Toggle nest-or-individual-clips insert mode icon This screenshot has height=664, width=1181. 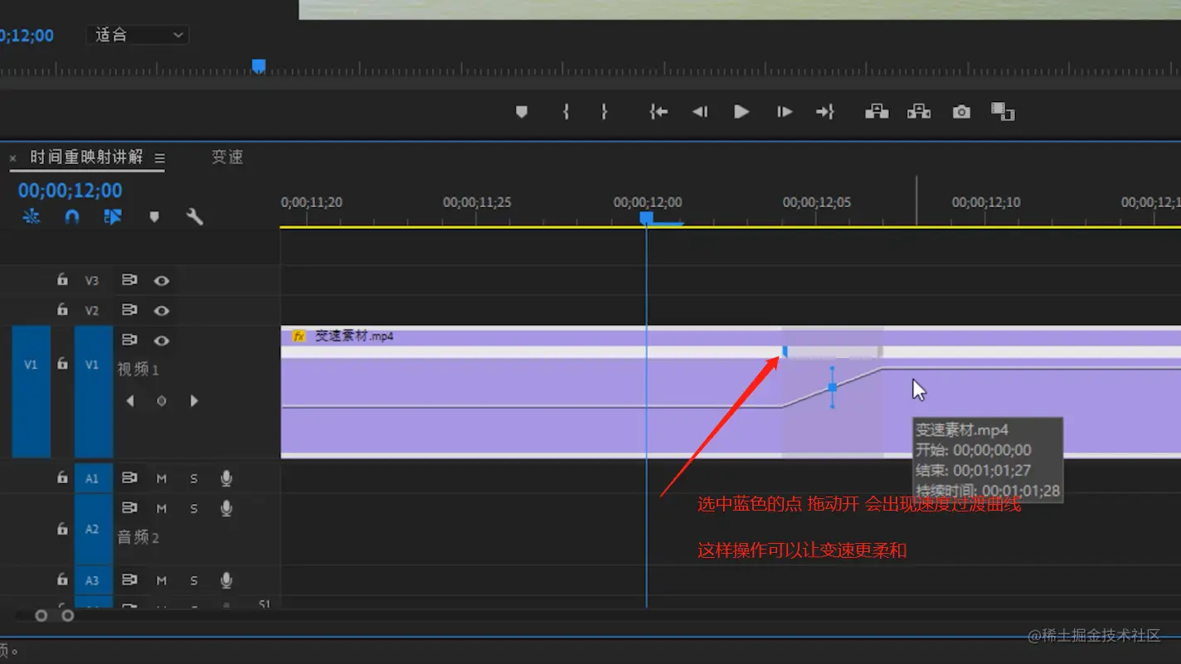point(32,216)
